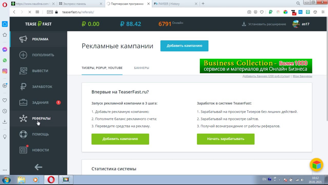Open Opera easy setup menu icon
This screenshot has height=185, width=328.
(323, 12)
